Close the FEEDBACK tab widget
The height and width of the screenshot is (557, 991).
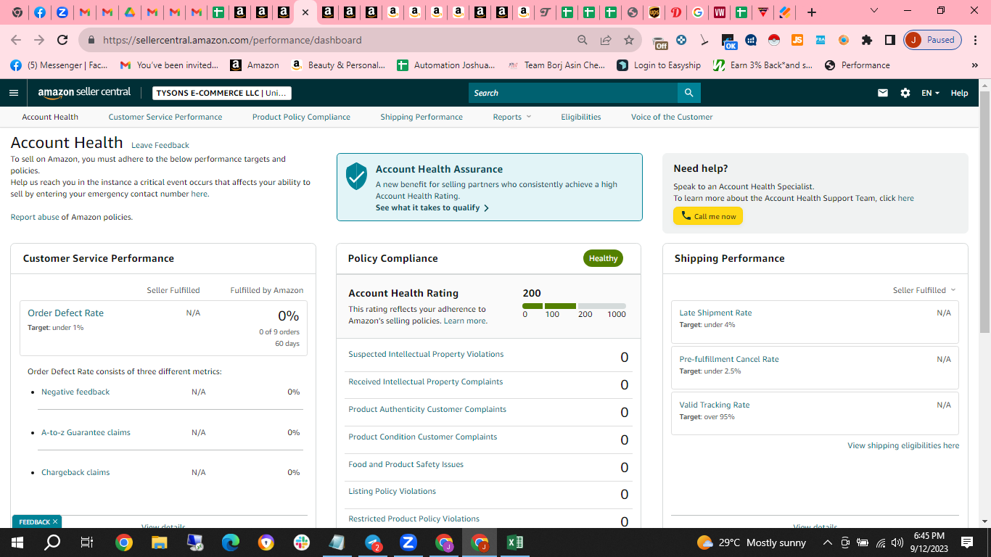(54, 521)
